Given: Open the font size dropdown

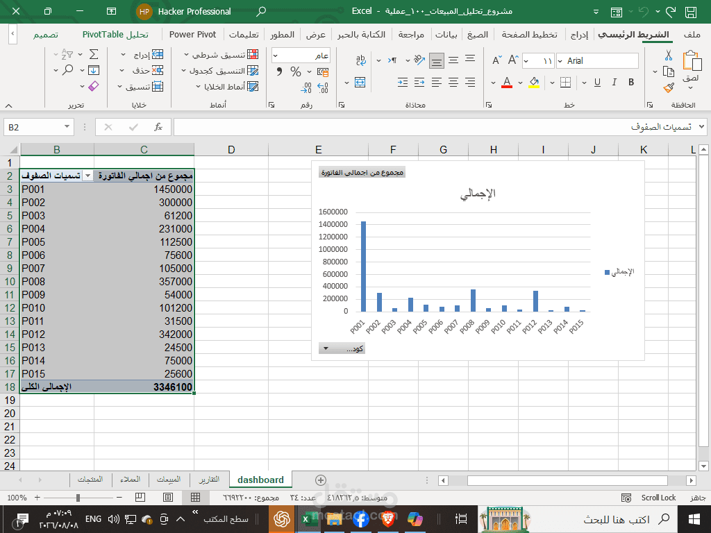Looking at the screenshot, I should coord(526,61).
